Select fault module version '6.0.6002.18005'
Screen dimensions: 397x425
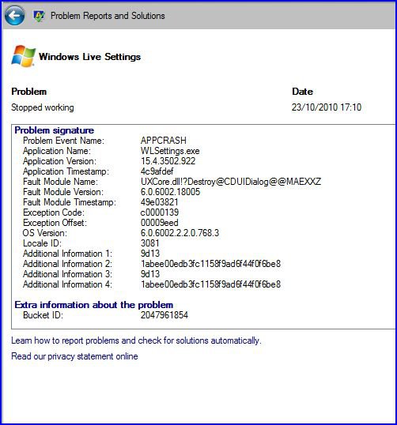[x=170, y=192]
